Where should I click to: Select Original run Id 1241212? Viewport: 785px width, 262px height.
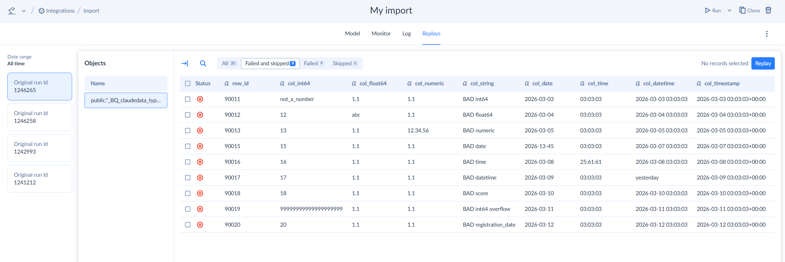pos(40,179)
